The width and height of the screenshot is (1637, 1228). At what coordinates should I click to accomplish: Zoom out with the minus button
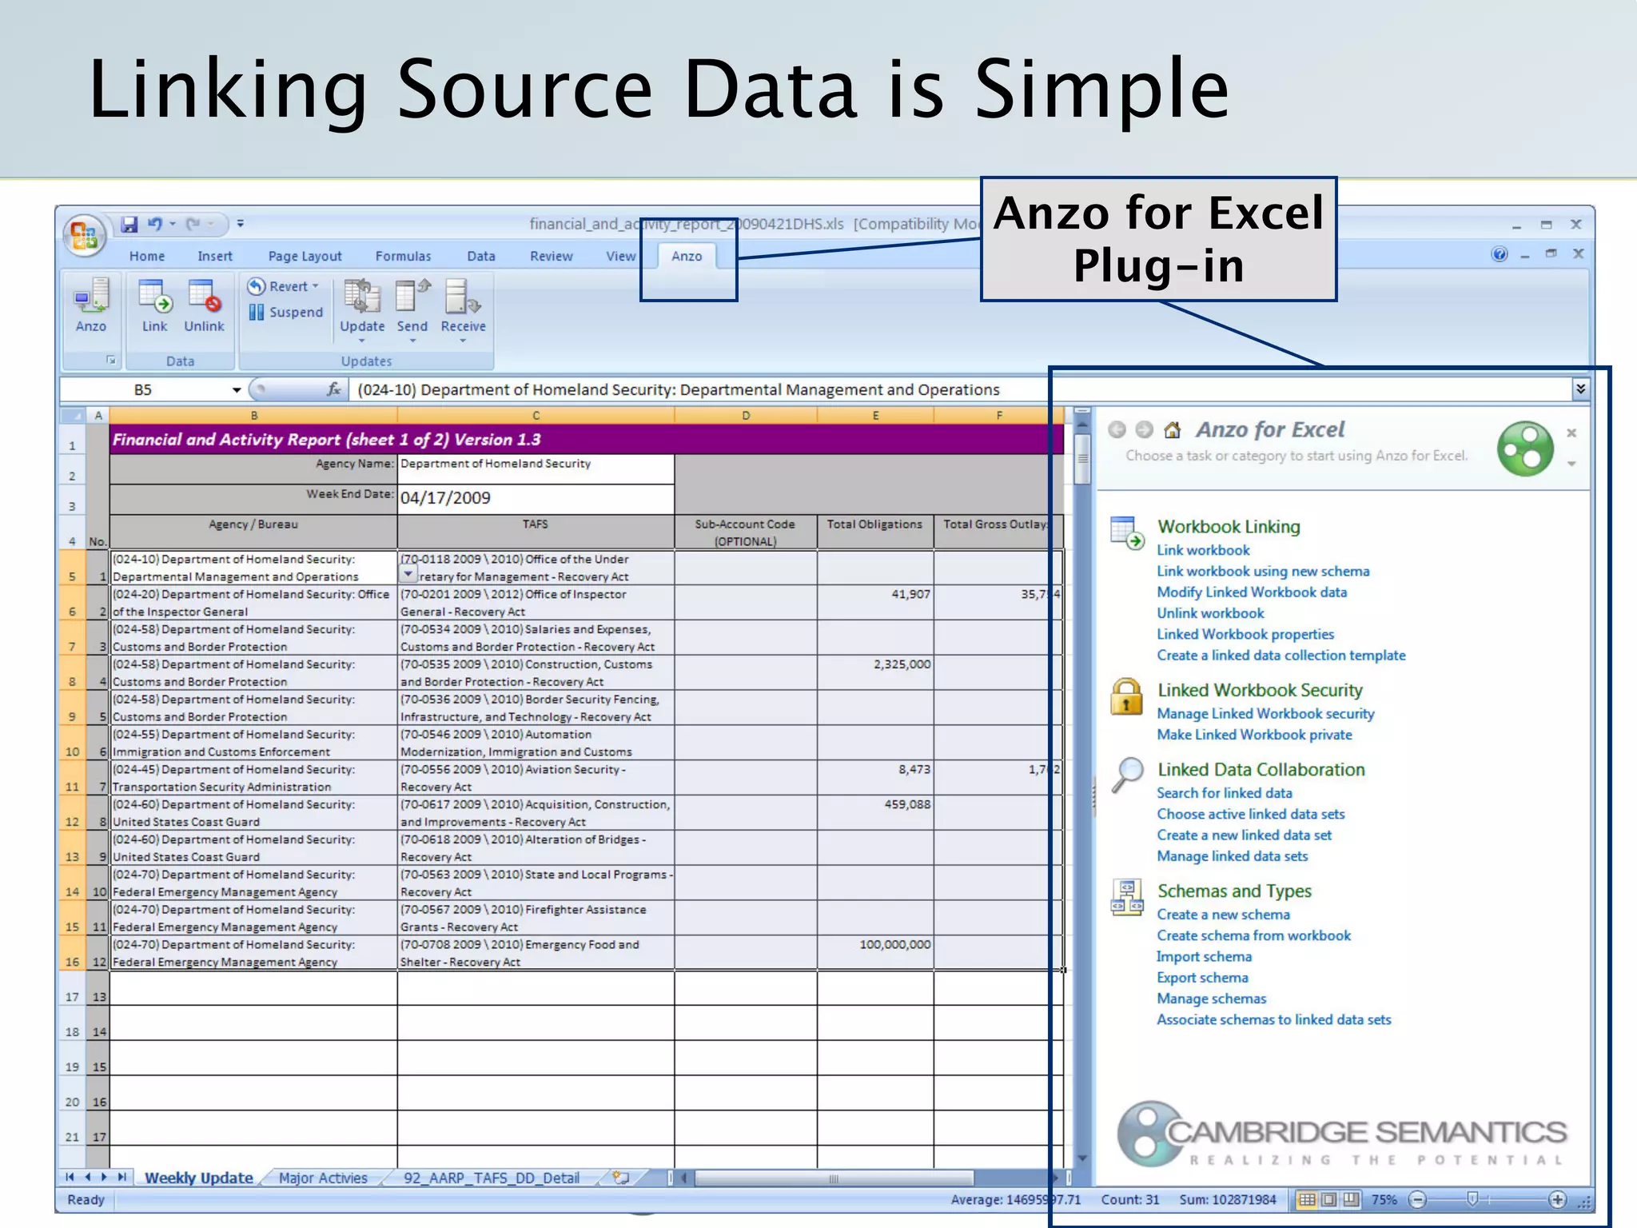tap(1417, 1200)
